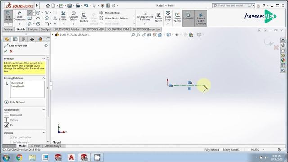This screenshot has height=162, width=288.
Task: Select the Corner Rectangle tool
Action: pos(30,18)
